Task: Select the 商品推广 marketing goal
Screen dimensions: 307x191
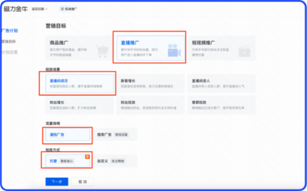Action: (80, 48)
